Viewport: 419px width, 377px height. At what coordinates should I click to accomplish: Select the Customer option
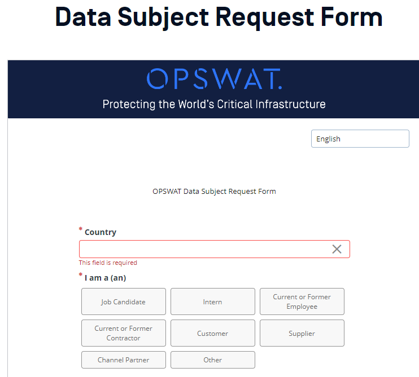pos(213,333)
